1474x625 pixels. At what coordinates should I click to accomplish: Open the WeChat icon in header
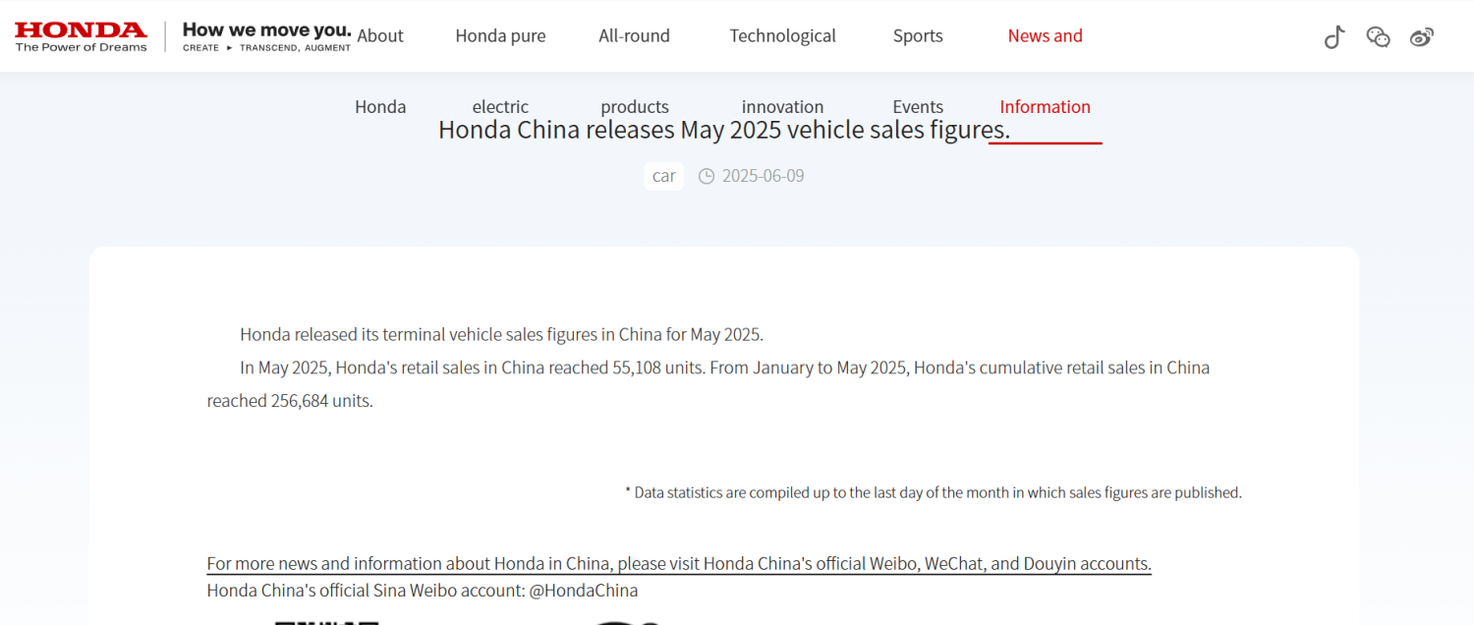coord(1378,37)
